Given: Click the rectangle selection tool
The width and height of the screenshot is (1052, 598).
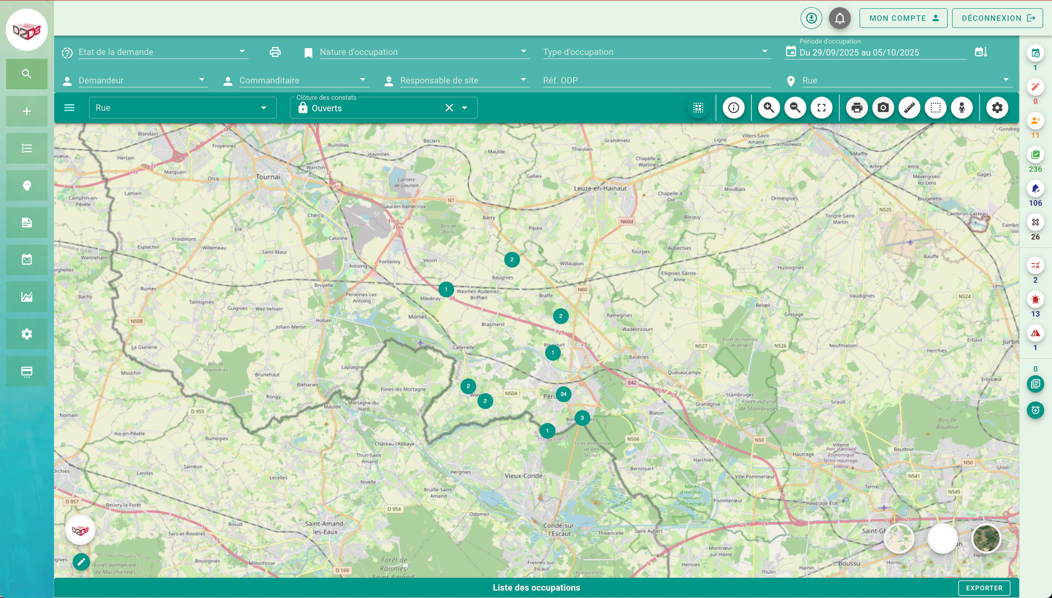Looking at the screenshot, I should click(935, 108).
